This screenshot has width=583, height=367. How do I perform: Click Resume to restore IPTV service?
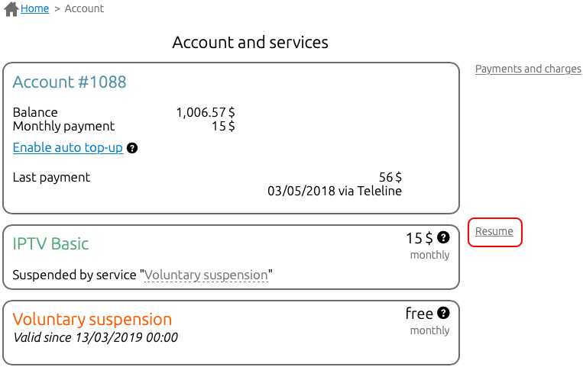point(494,231)
